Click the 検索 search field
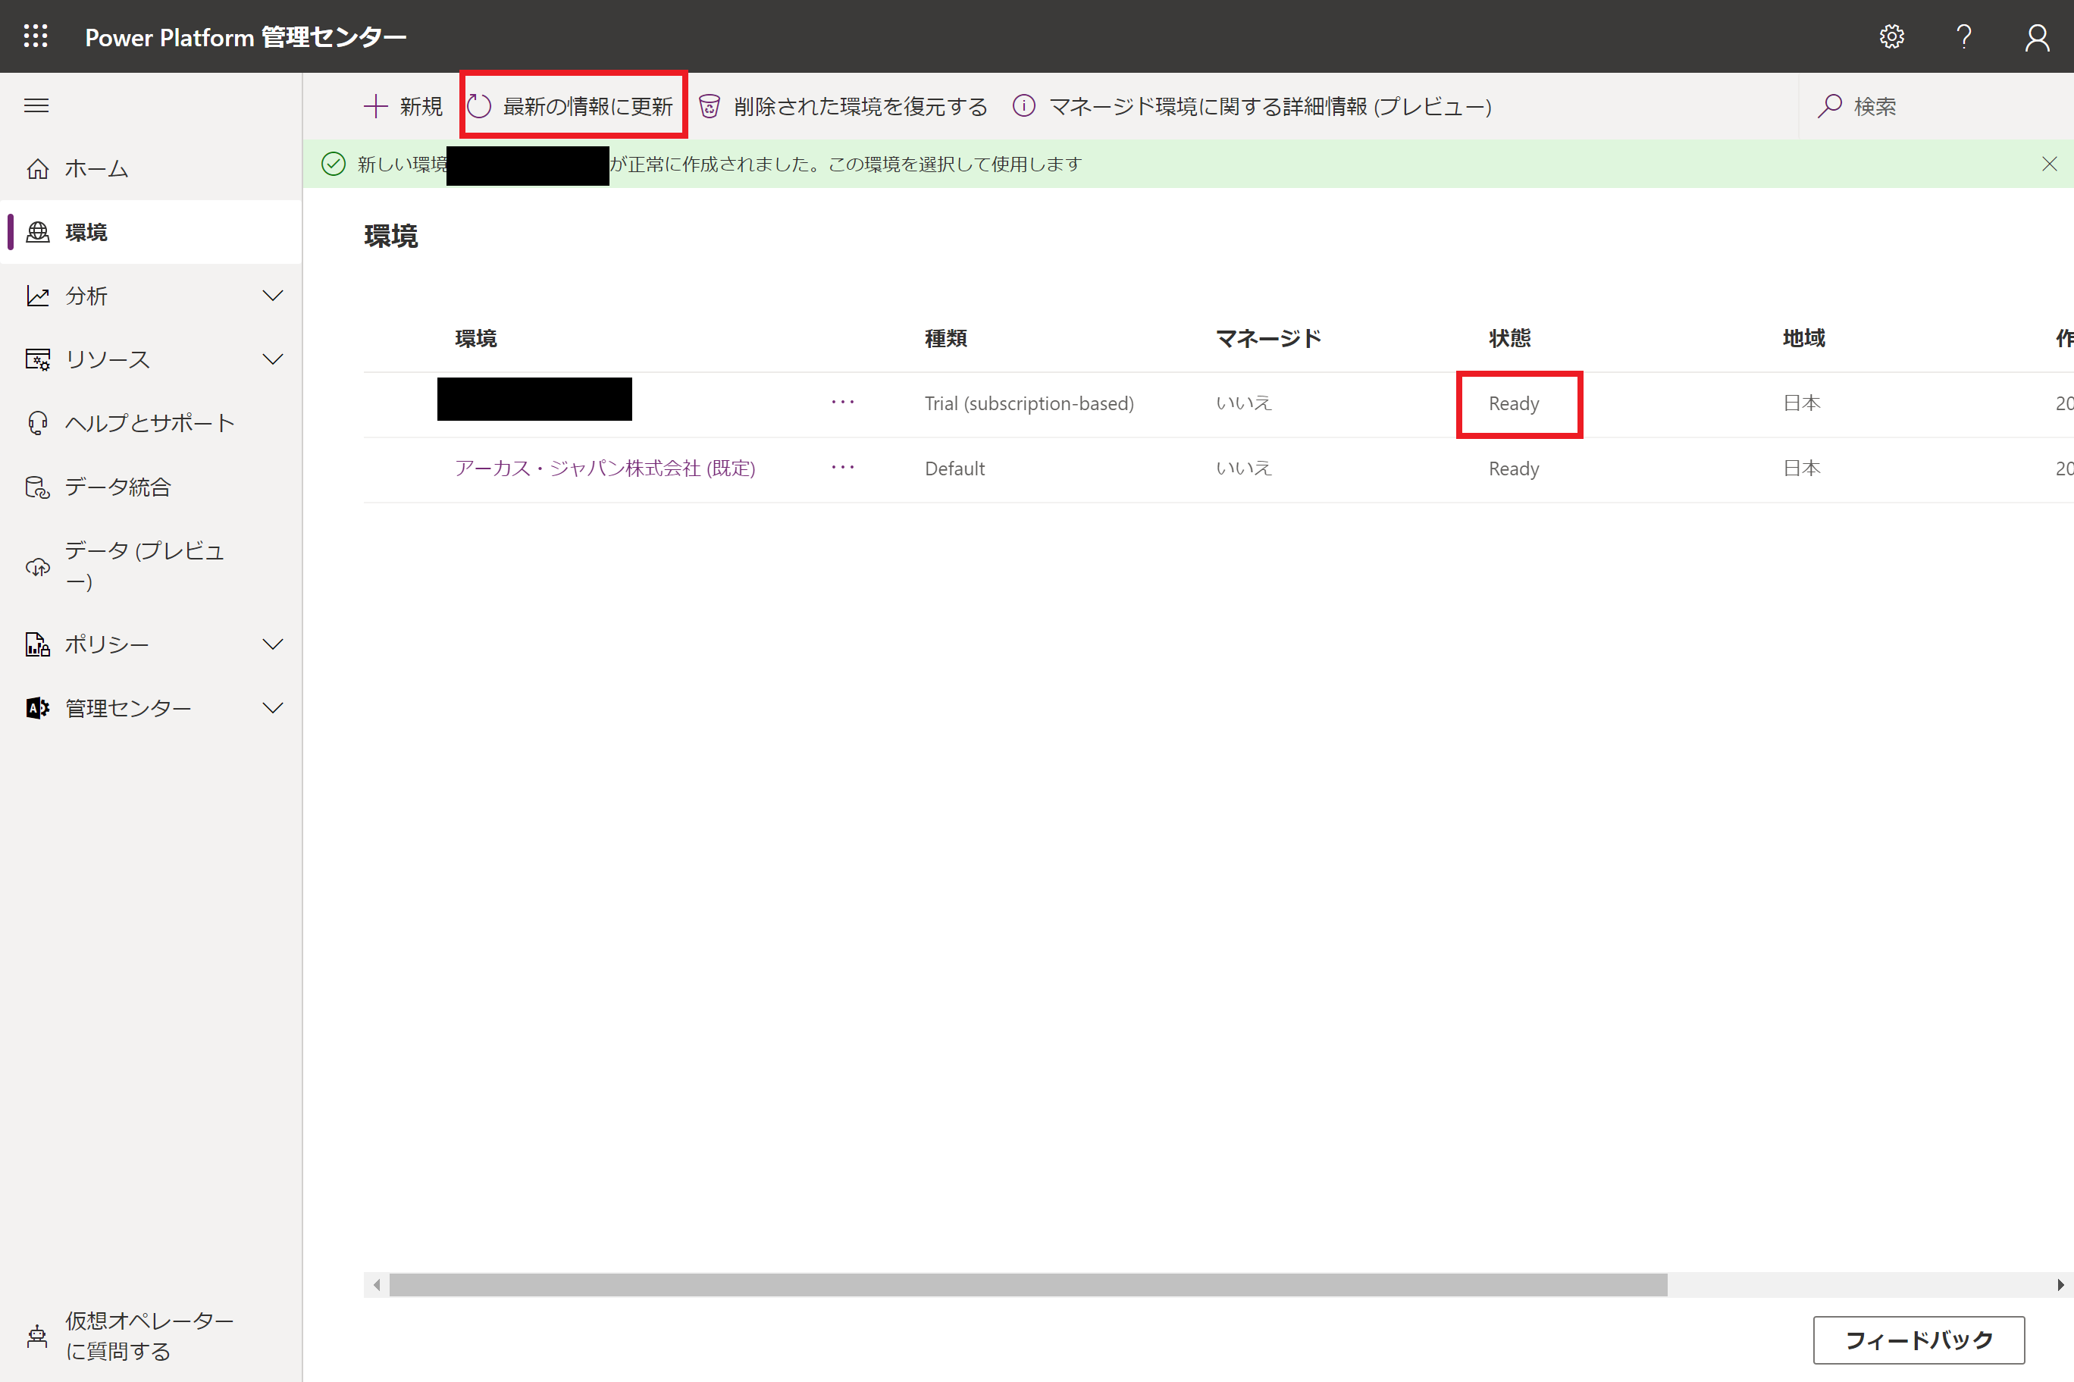Screen dimensions: 2074x1382 (x=1938, y=107)
